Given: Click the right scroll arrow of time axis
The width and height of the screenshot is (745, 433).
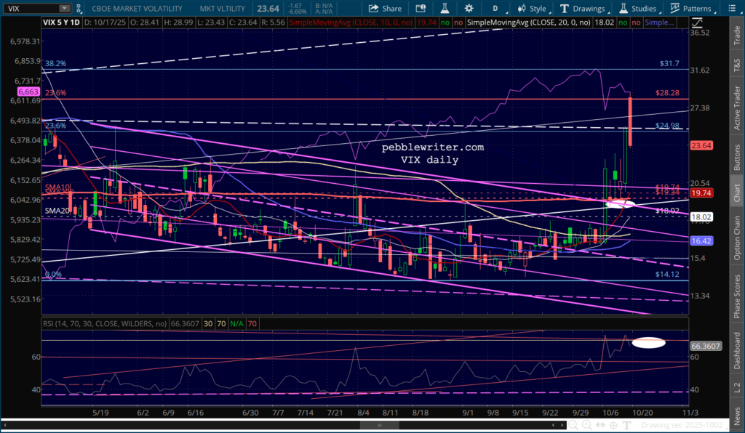Looking at the screenshot, I should click(562, 425).
